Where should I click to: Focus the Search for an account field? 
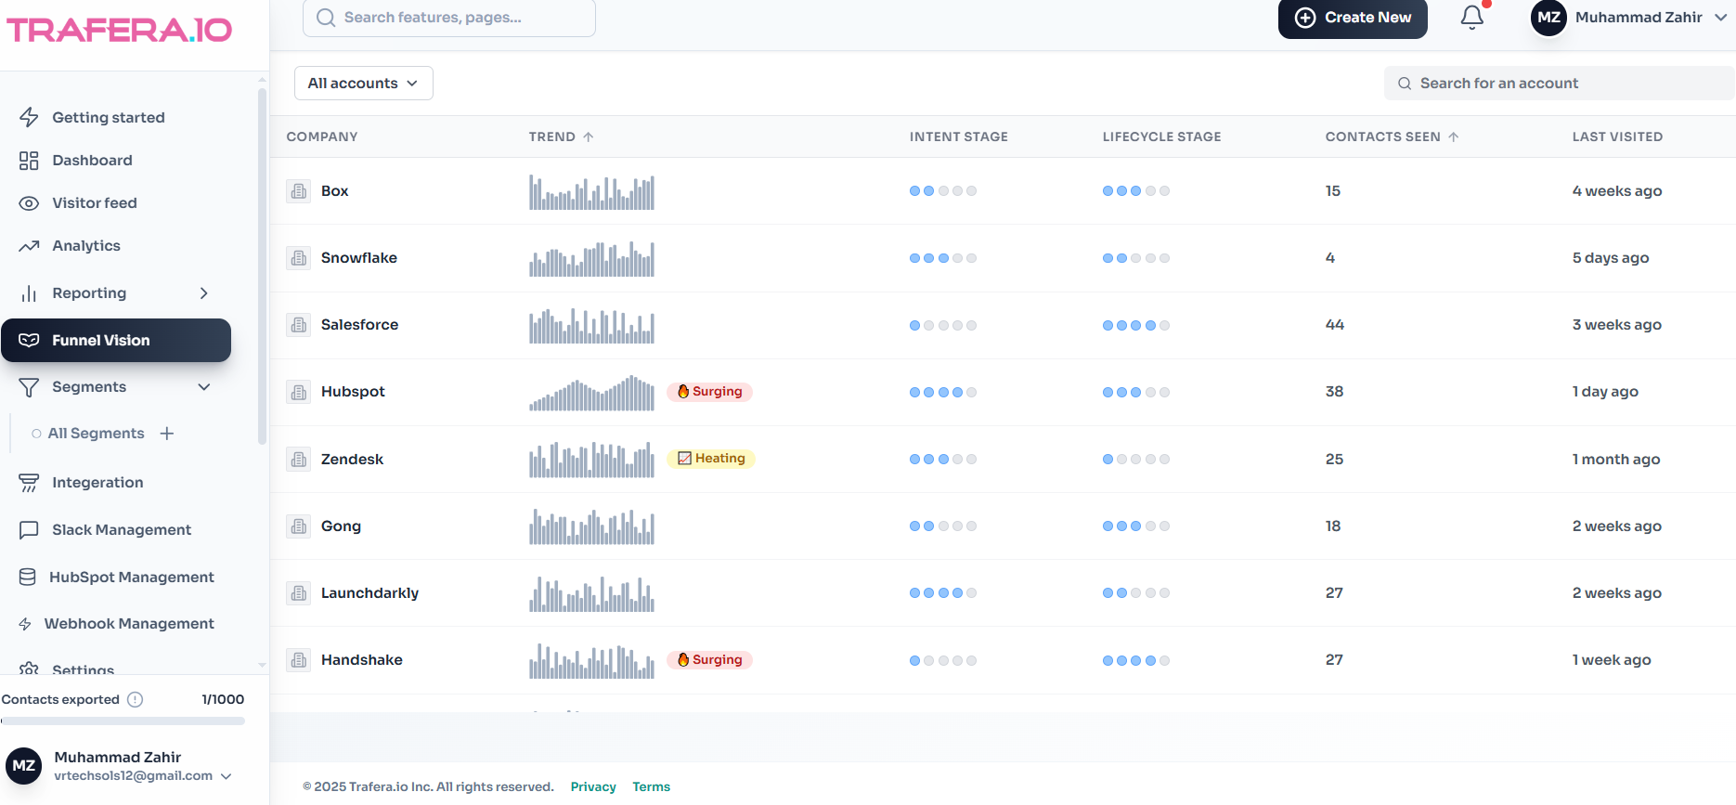tap(1560, 84)
